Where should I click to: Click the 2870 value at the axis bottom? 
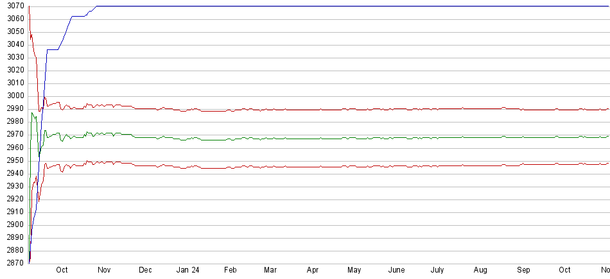(13, 263)
